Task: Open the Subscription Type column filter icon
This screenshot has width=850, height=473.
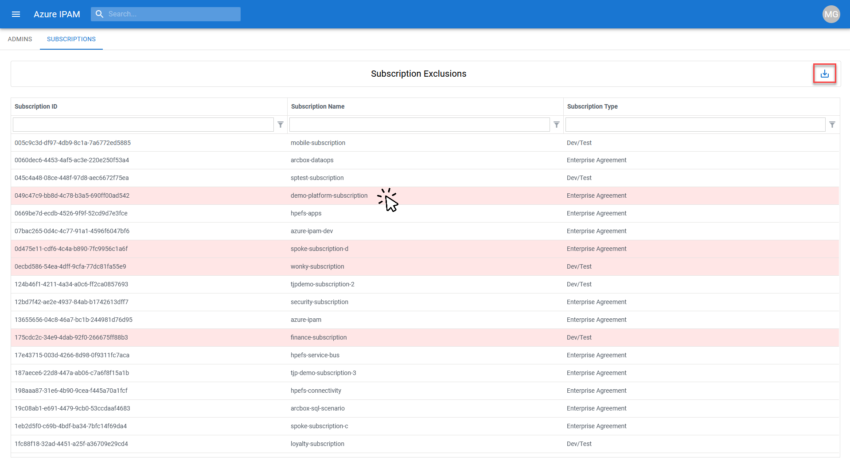Action: point(832,125)
